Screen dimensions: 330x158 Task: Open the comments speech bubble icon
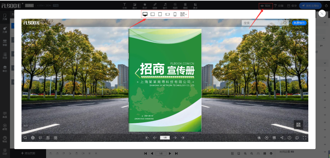[x=41, y=138]
